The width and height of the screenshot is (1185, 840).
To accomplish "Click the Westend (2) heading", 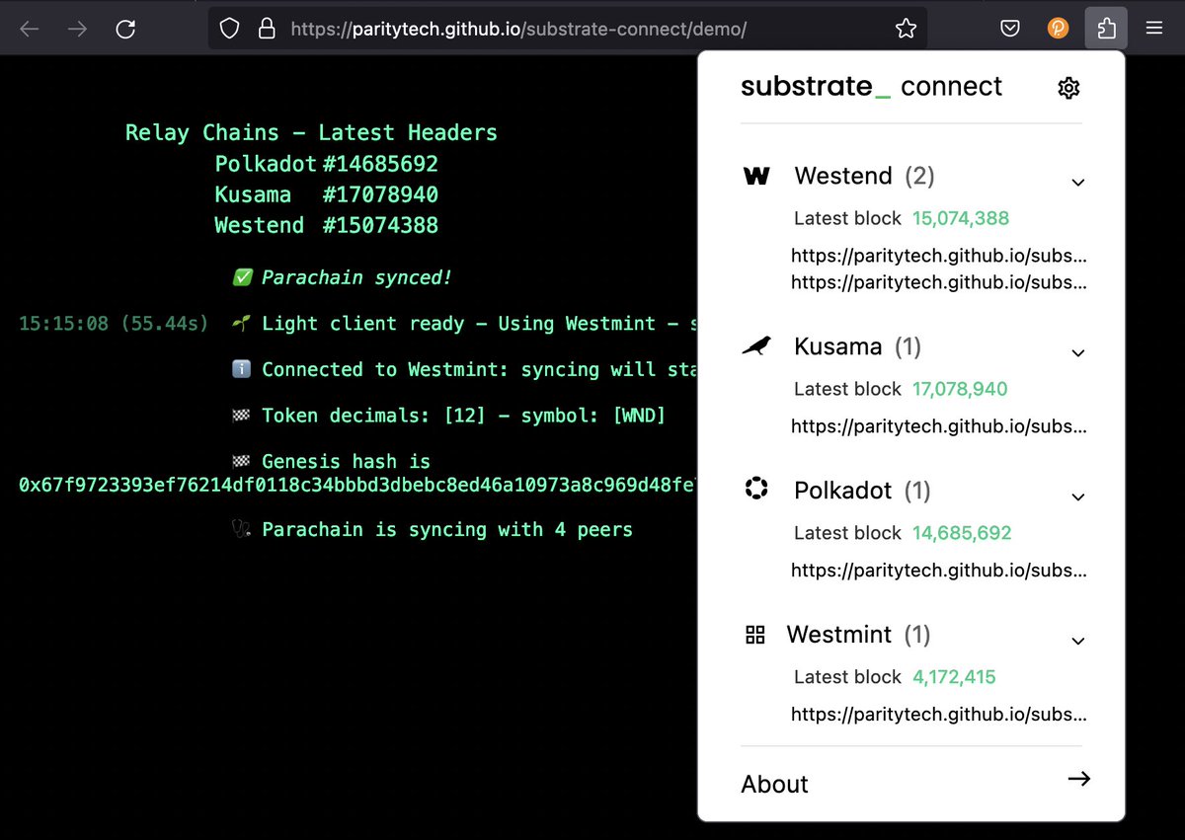I will click(x=864, y=176).
